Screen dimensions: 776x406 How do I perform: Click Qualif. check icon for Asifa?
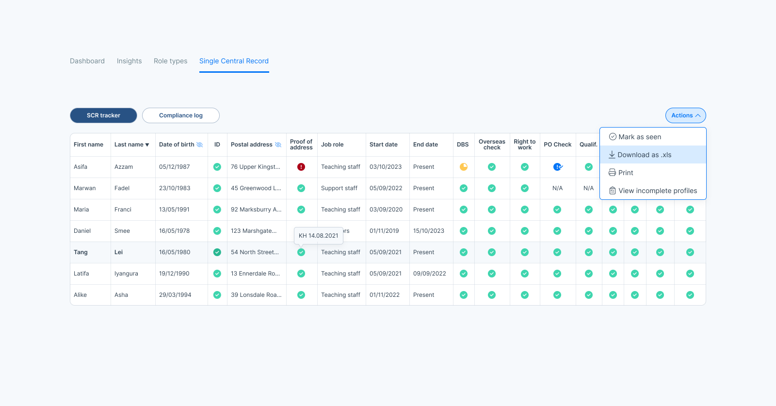point(589,167)
